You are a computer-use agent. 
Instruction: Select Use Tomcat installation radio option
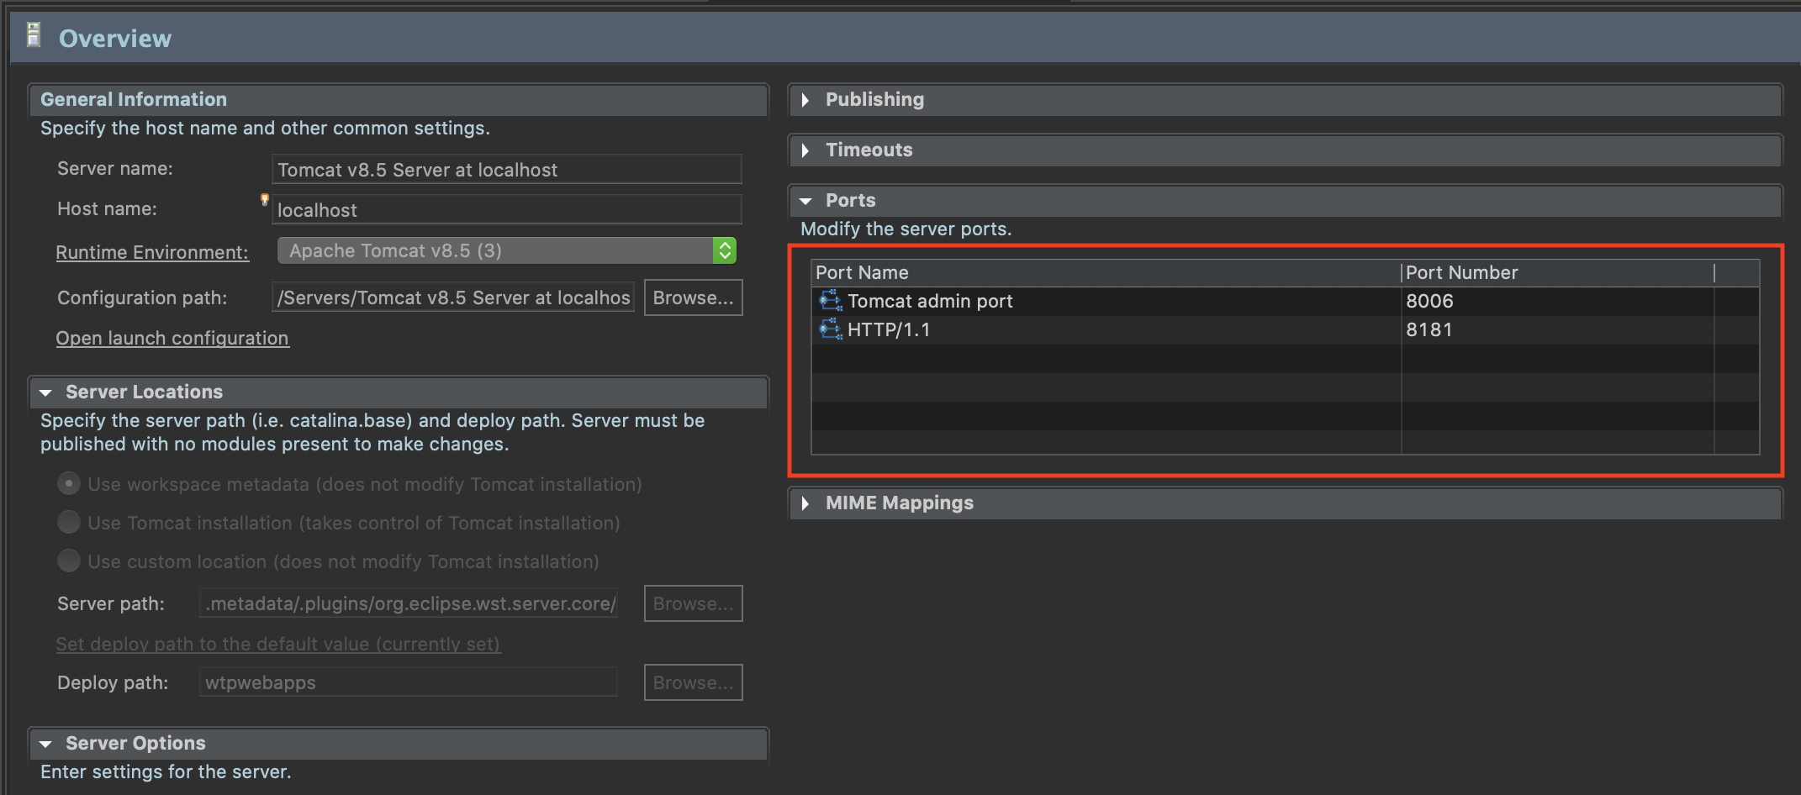(x=69, y=523)
